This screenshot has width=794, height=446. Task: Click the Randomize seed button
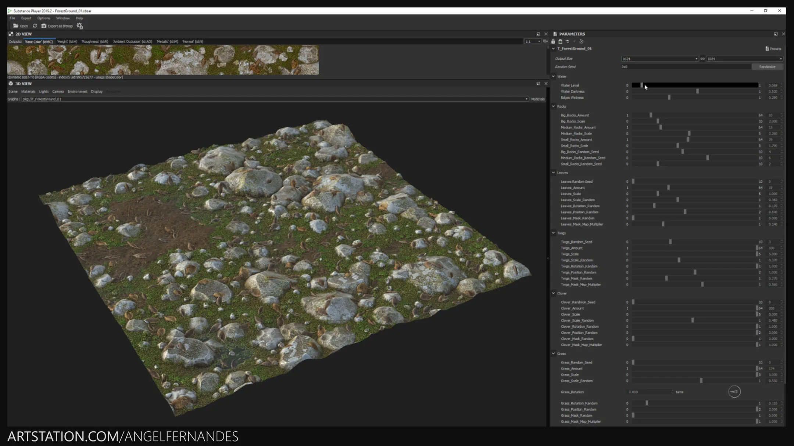(767, 67)
